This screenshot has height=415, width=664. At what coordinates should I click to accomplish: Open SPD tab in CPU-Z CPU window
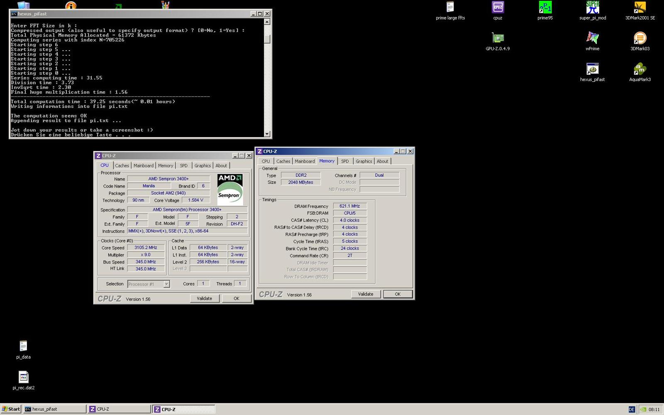pos(184,166)
